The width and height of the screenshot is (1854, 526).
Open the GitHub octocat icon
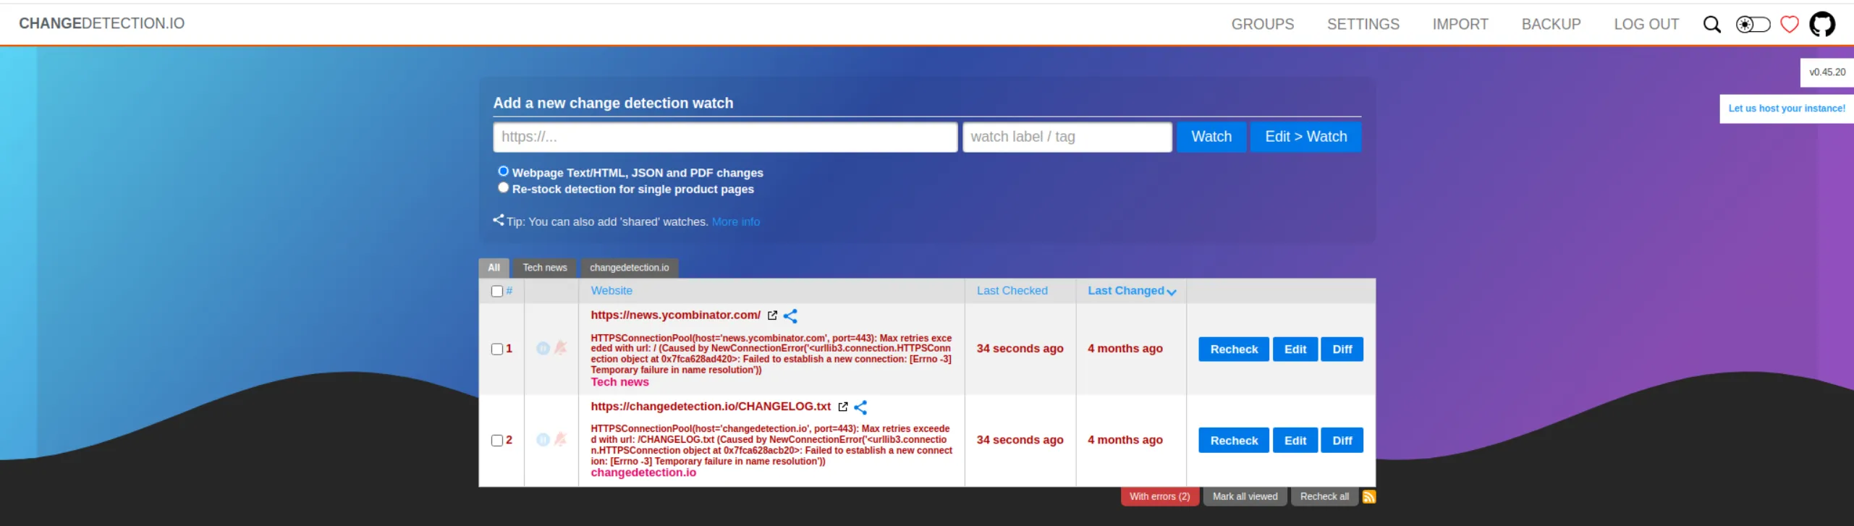1821,24
